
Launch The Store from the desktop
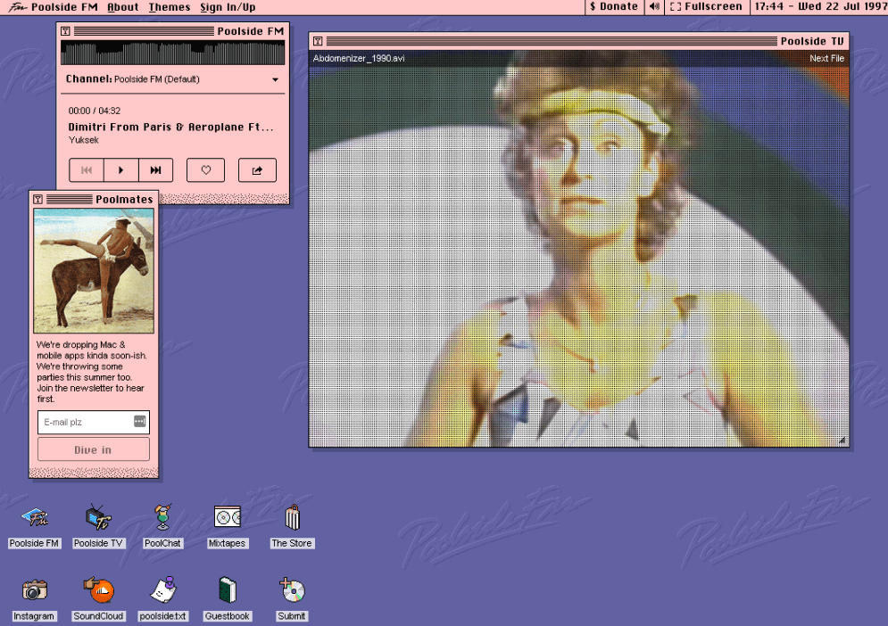point(292,516)
